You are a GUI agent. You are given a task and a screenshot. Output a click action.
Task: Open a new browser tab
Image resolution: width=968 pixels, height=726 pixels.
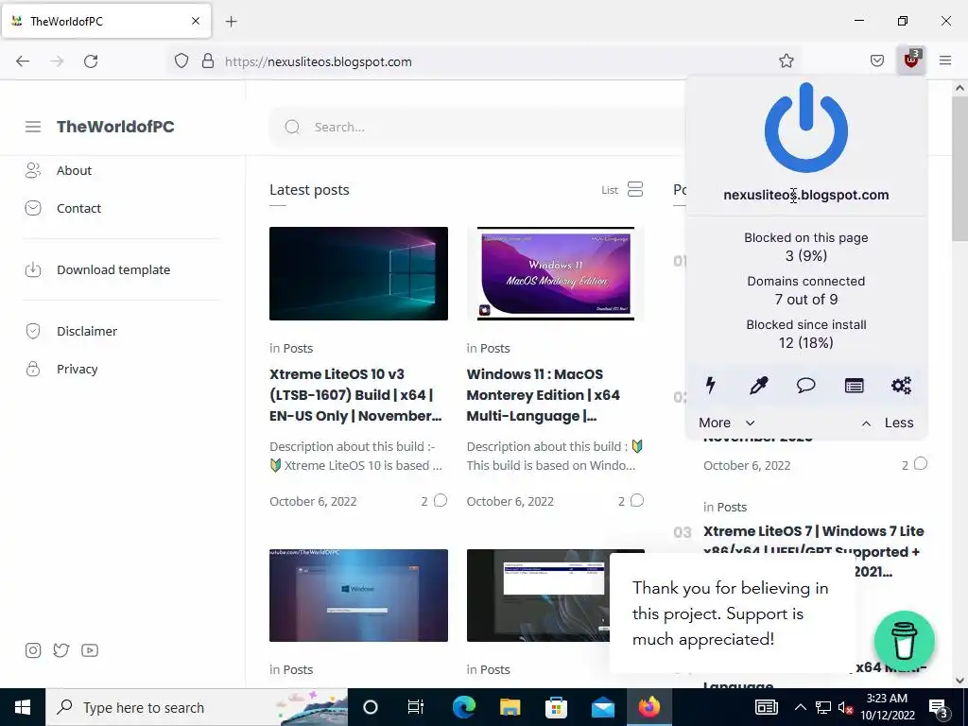click(231, 22)
